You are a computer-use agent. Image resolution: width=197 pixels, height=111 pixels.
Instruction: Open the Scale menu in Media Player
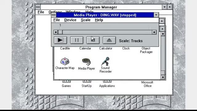point(86,20)
